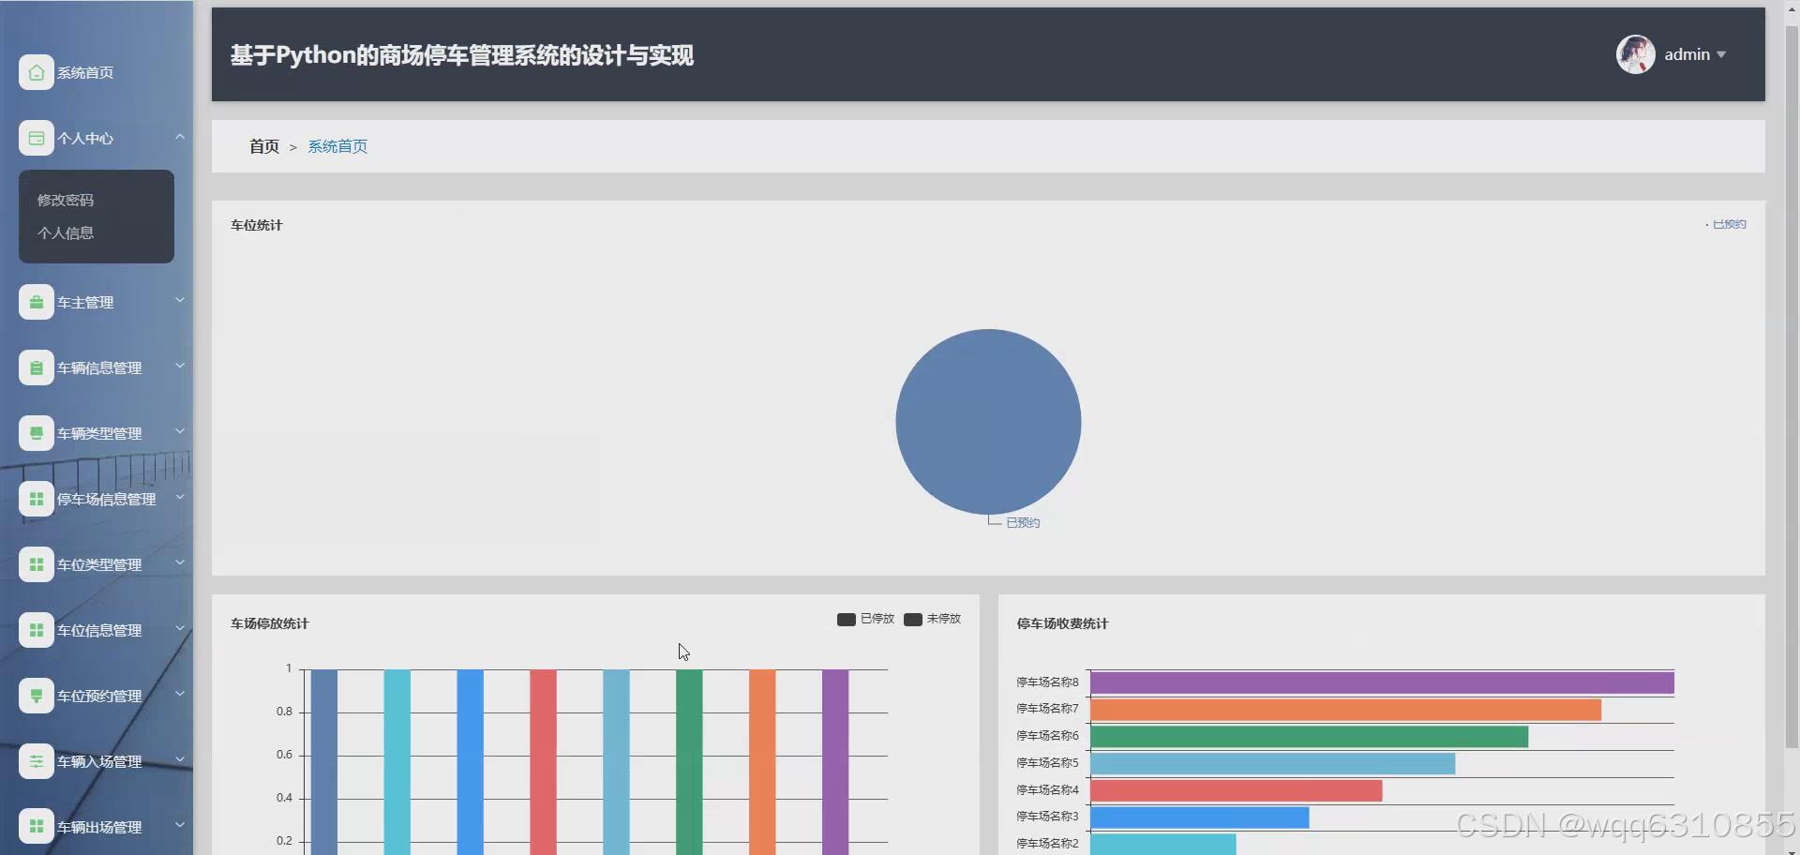The height and width of the screenshot is (855, 1800).
Task: Click the 车辆类型管理 icon
Action: click(x=36, y=433)
